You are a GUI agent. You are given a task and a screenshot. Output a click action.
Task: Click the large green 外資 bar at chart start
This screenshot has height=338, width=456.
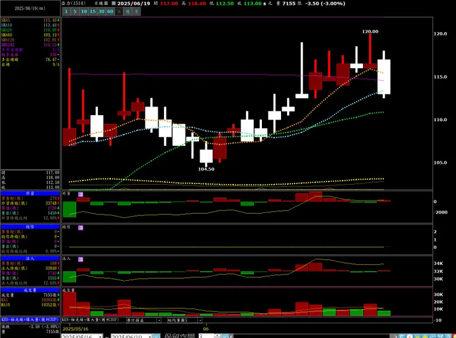coord(70,209)
